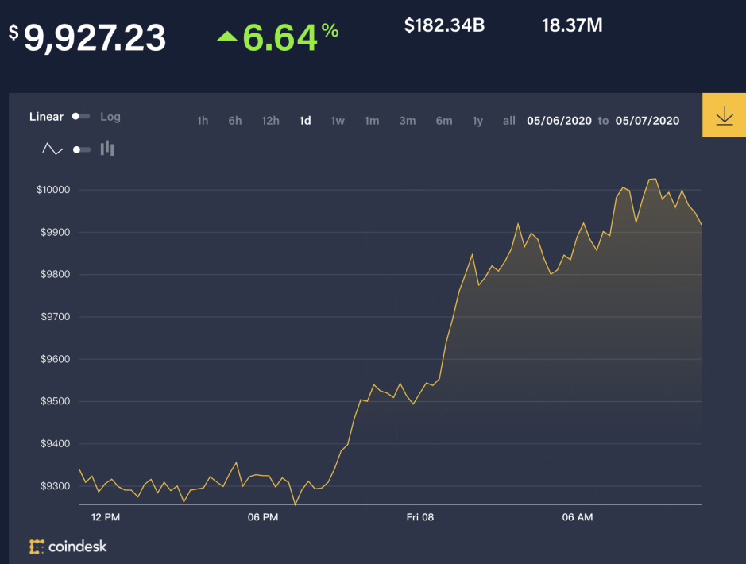
Task: Select the 1h time range
Action: pos(203,121)
